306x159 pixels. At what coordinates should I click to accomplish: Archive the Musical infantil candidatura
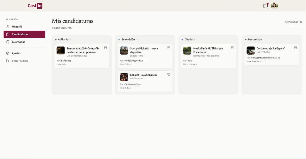point(232,48)
